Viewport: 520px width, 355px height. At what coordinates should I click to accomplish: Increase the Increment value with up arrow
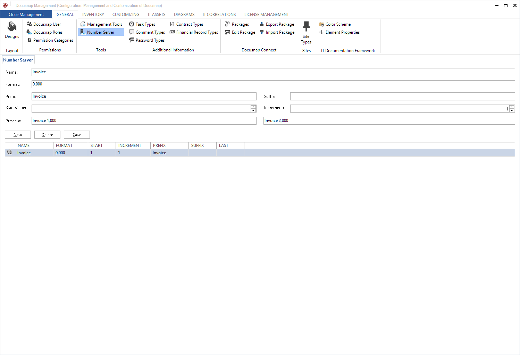(512, 107)
